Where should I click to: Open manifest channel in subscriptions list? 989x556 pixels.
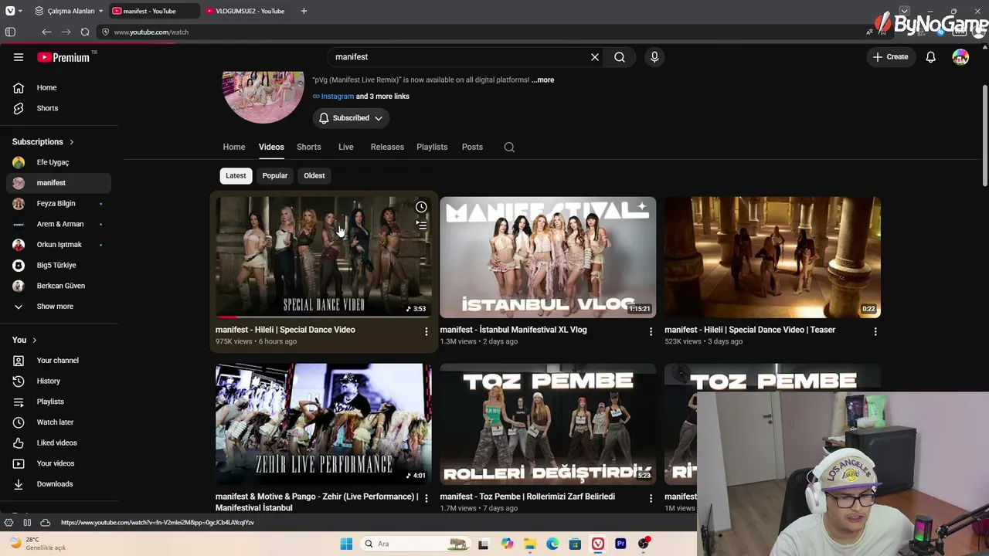point(59,183)
